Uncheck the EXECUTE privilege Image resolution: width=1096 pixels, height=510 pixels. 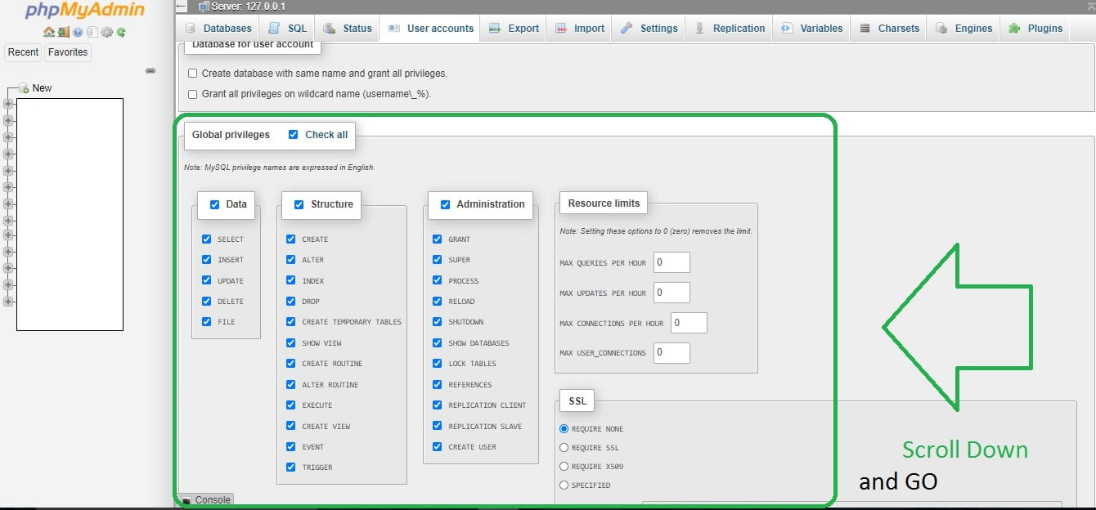291,405
